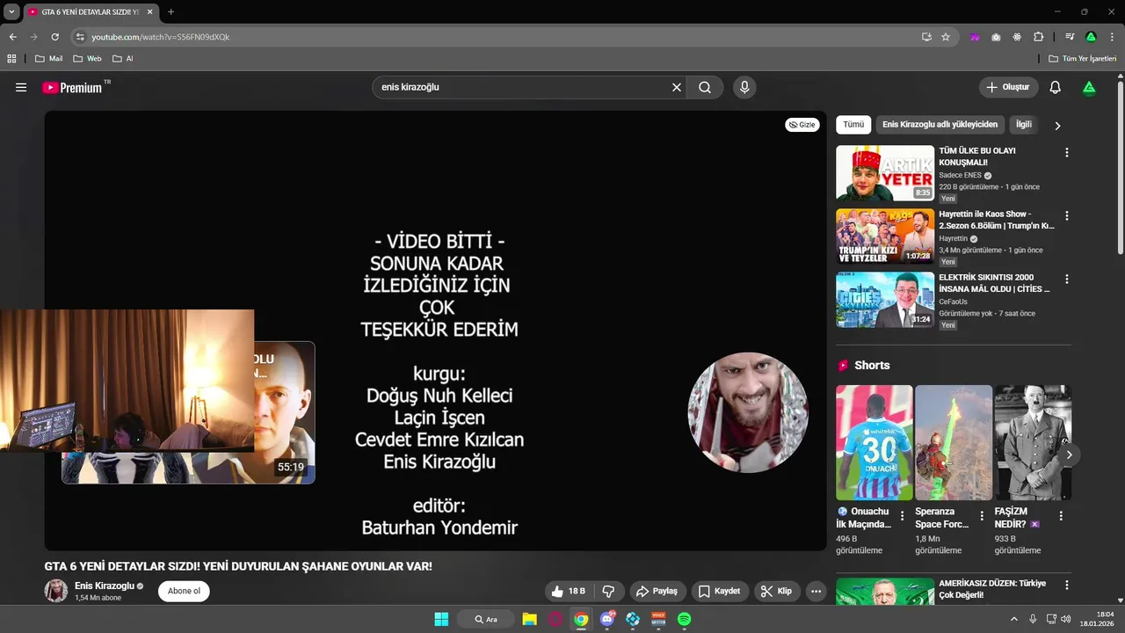Open end screen circular channel avatar
This screenshot has width=1125, height=633.
748,412
